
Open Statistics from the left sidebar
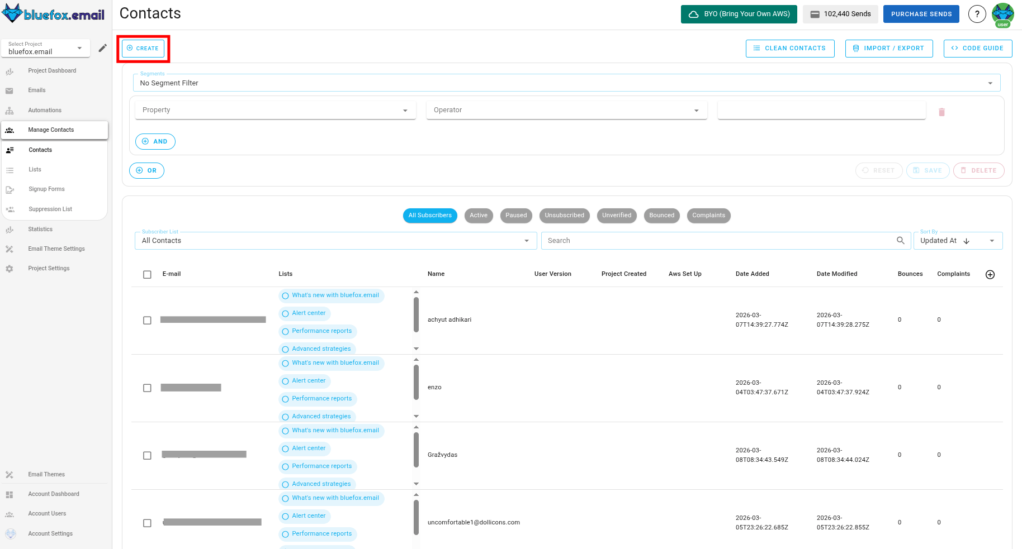[x=40, y=229]
